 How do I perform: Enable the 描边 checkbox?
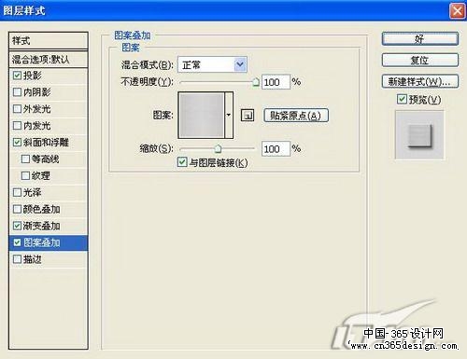pos(17,259)
